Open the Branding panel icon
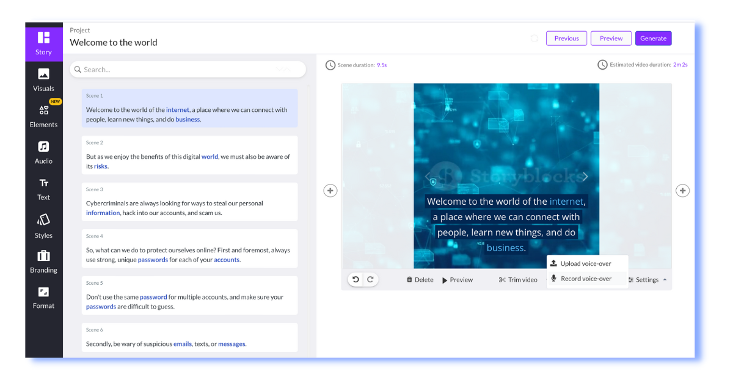 click(x=43, y=261)
